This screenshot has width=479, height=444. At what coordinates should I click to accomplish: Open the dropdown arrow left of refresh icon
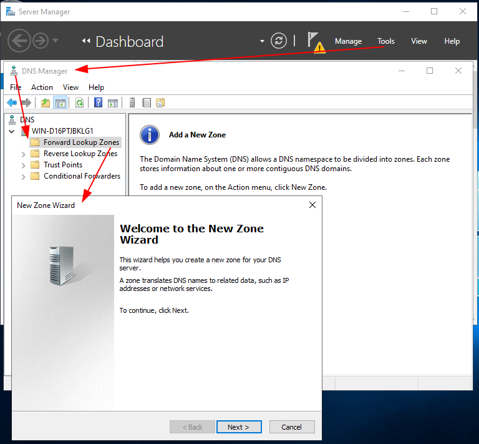[262, 41]
